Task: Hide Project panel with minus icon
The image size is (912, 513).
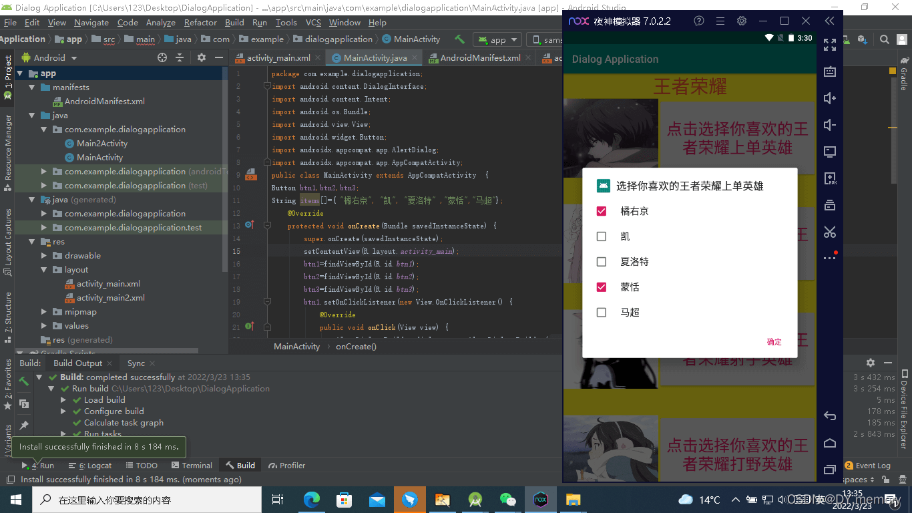Action: [x=218, y=57]
